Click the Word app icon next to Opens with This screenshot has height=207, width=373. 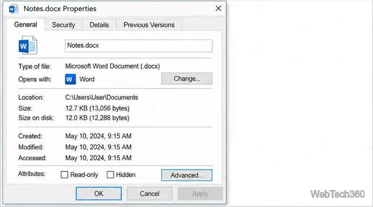70,79
